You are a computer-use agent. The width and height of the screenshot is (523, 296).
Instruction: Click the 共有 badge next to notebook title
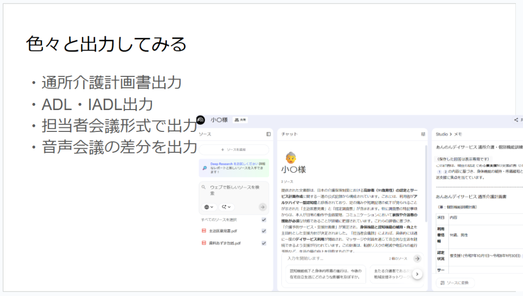240,120
